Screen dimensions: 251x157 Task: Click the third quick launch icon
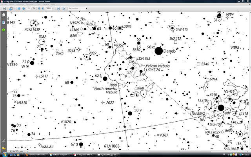click(18, 155)
